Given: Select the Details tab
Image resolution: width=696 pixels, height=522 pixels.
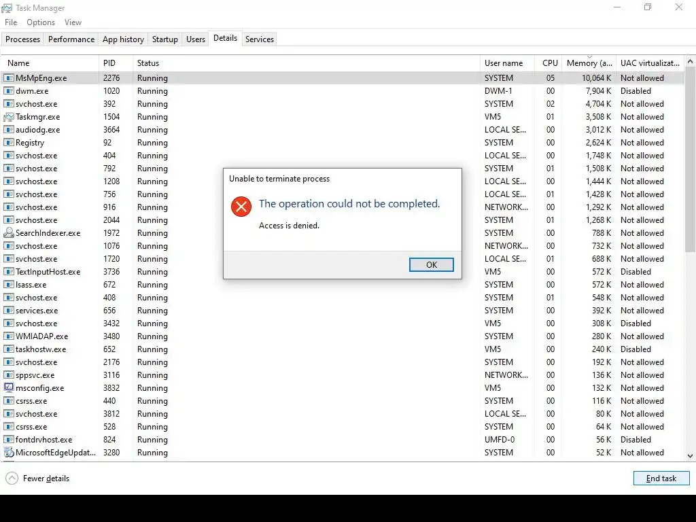Looking at the screenshot, I should coord(226,38).
